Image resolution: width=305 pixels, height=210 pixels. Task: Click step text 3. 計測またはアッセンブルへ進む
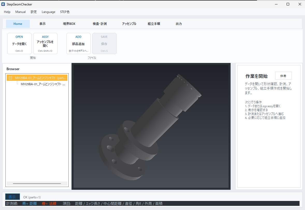coord(264,114)
